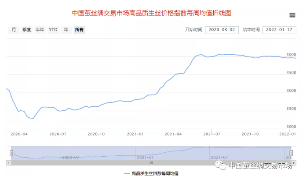The height and width of the screenshot is (183, 306).
Task: Click the right navigator range handle
Action: click(x=291, y=153)
